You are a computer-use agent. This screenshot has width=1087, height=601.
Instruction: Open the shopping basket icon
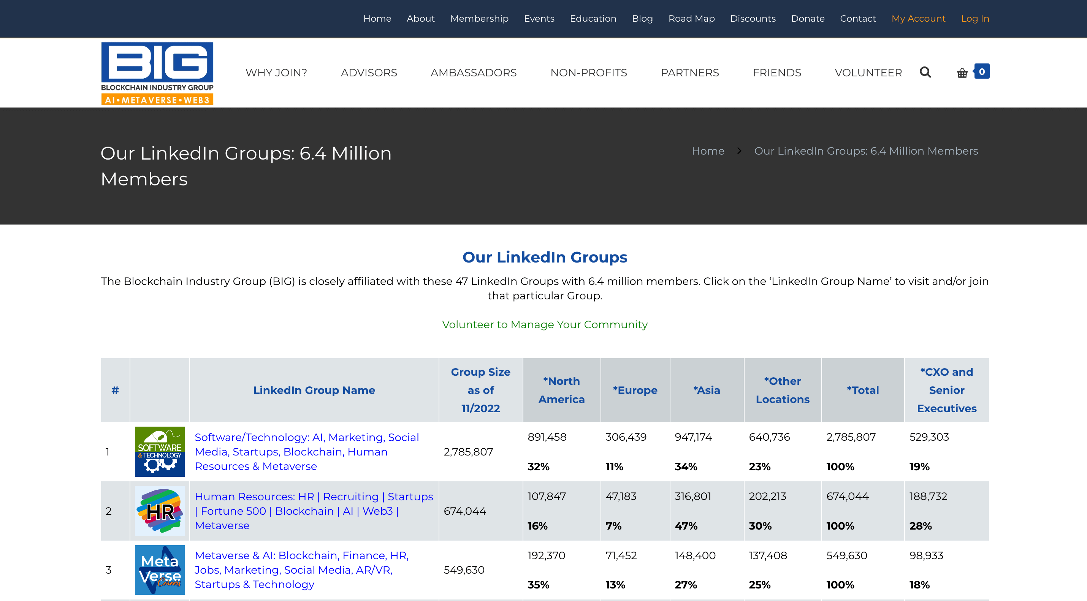pos(962,73)
